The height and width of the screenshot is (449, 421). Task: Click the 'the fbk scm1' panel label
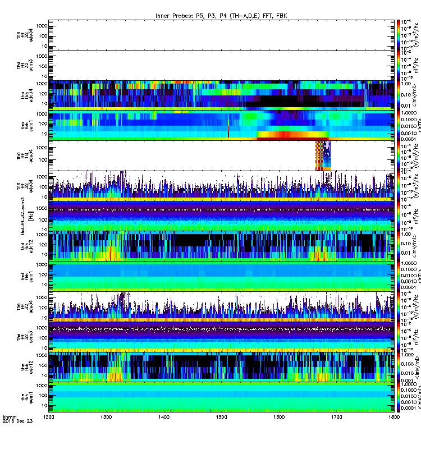(27, 397)
